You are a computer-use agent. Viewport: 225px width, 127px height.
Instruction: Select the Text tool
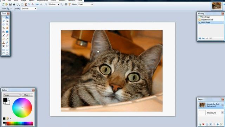coord(4,46)
